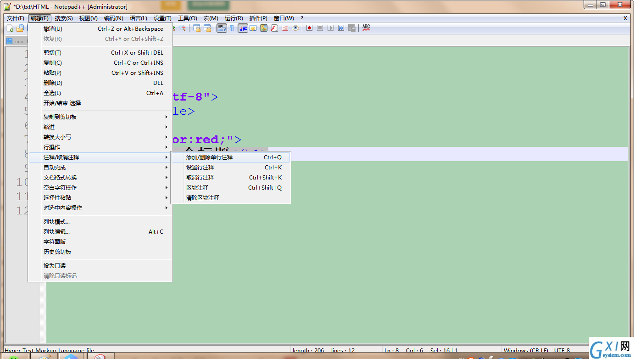Click the Monitoring eye icon
The image size is (634, 359).
[x=295, y=28]
